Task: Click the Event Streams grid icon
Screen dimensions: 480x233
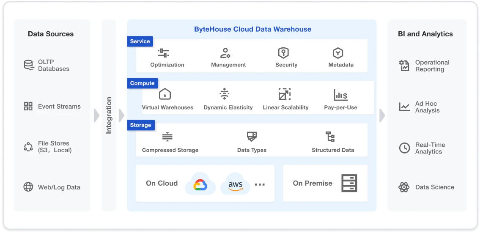Action: click(28, 106)
